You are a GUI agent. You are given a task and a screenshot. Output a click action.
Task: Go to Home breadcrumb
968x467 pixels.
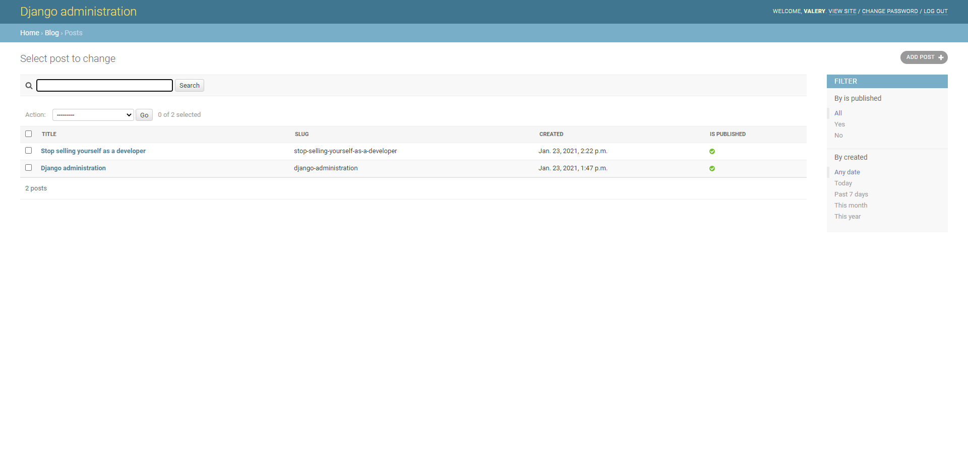click(x=30, y=33)
